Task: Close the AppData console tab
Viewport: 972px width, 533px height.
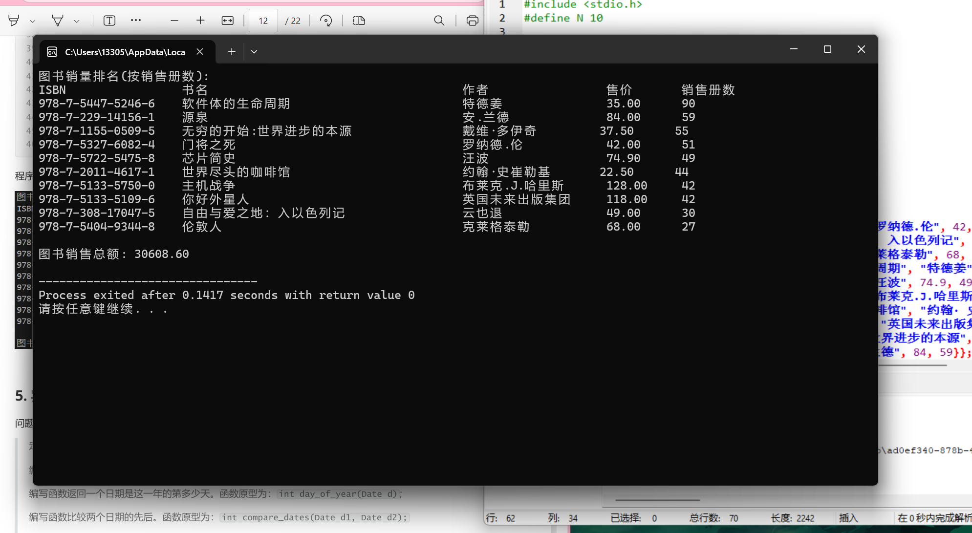Action: [x=200, y=51]
